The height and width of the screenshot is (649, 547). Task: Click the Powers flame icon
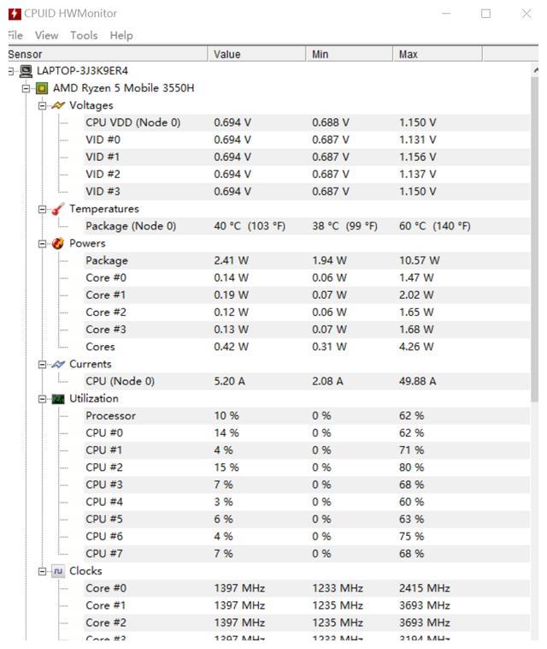tap(58, 243)
